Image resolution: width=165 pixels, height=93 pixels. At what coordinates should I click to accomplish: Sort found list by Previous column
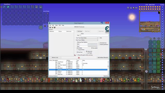coord(69,31)
